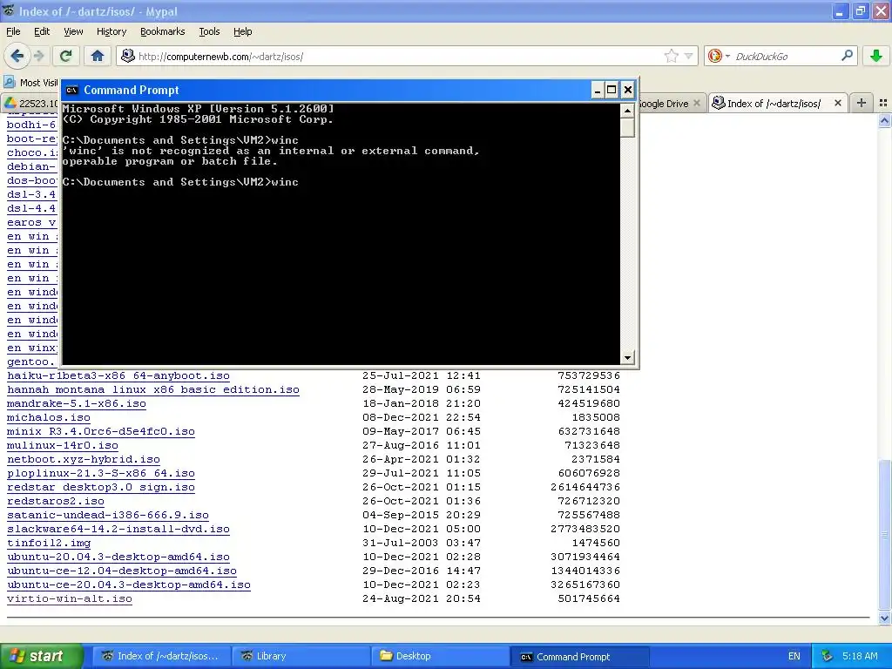The image size is (892, 669).
Task: Open a new tab with plus button
Action: tap(862, 103)
